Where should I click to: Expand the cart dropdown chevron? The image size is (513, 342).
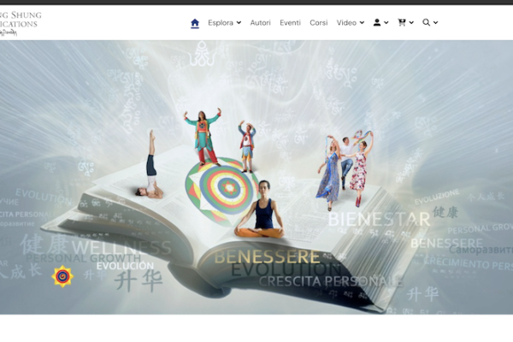tap(411, 22)
